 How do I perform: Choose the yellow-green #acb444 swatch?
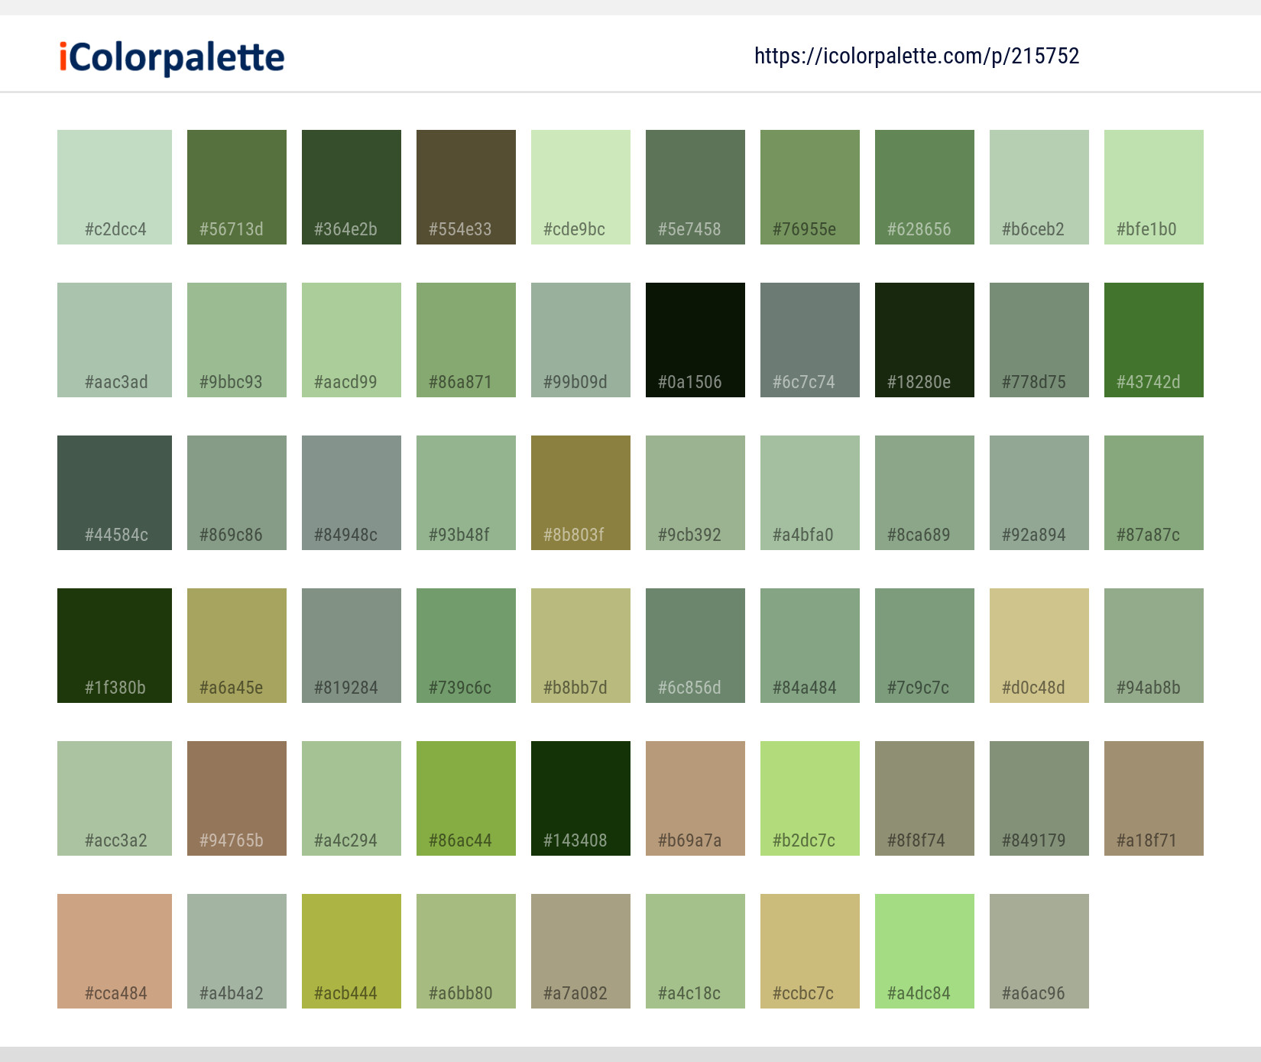[352, 951]
